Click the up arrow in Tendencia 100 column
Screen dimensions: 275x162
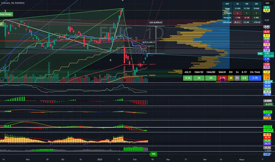click(247, 13)
